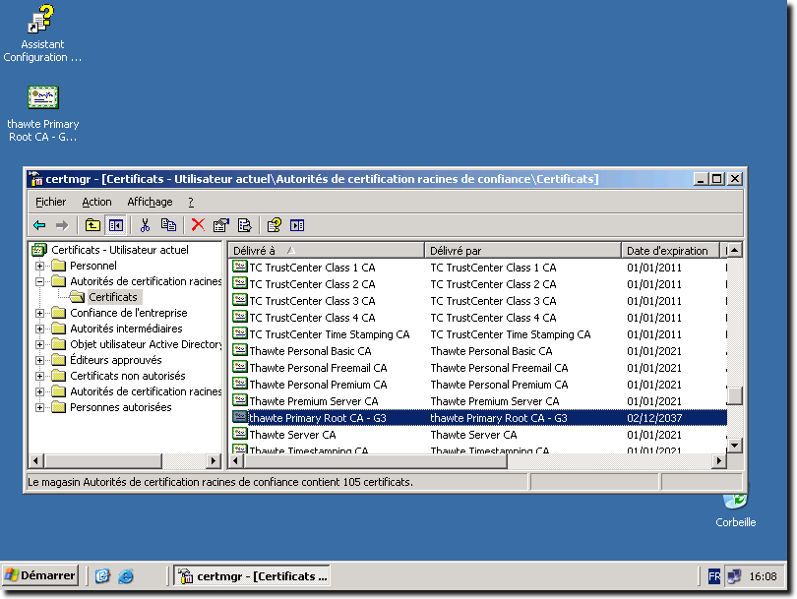
Task: Click the certmgr button in the taskbar
Action: pyautogui.click(x=252, y=576)
